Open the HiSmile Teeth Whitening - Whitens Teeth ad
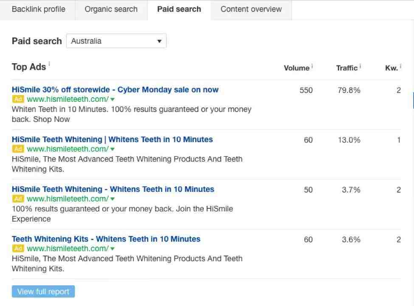The width and height of the screenshot is (414, 306). coord(113,189)
